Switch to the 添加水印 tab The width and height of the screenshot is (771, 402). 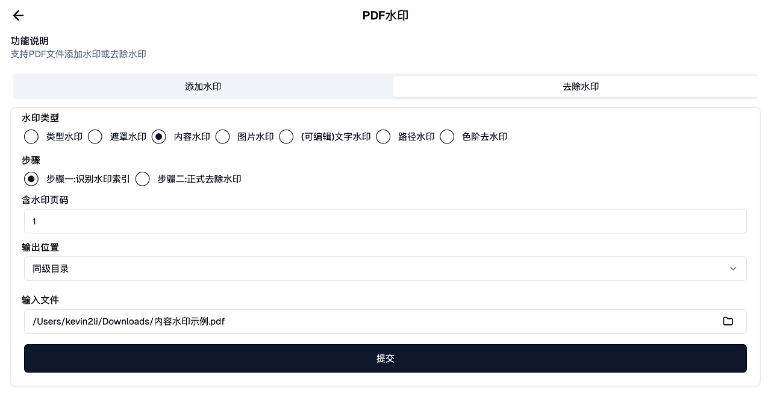[203, 87]
